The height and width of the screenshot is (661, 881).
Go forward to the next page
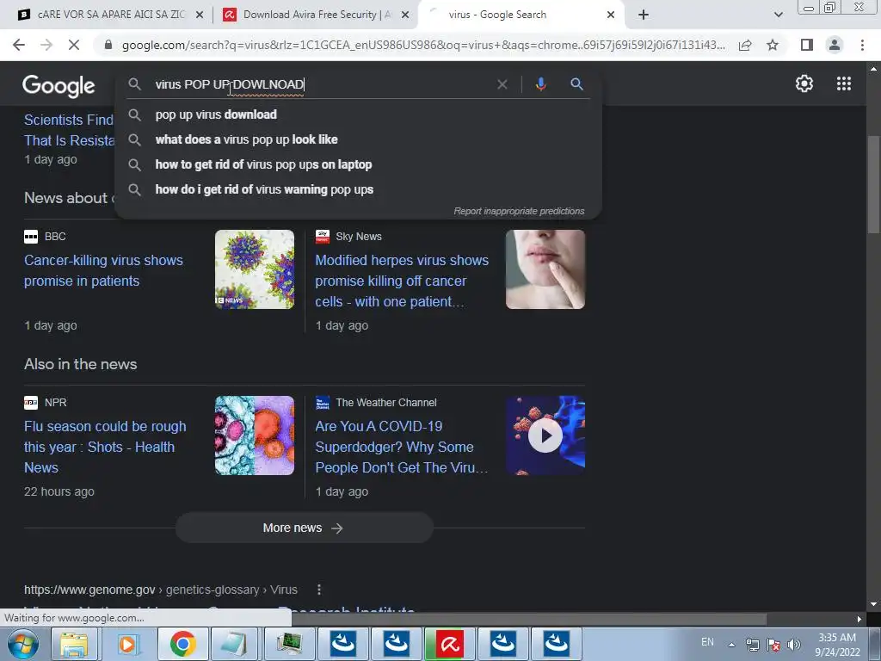click(x=46, y=45)
